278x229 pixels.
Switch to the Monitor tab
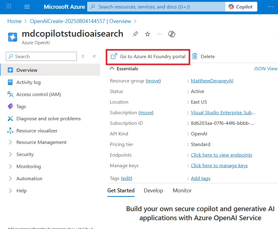(182, 191)
